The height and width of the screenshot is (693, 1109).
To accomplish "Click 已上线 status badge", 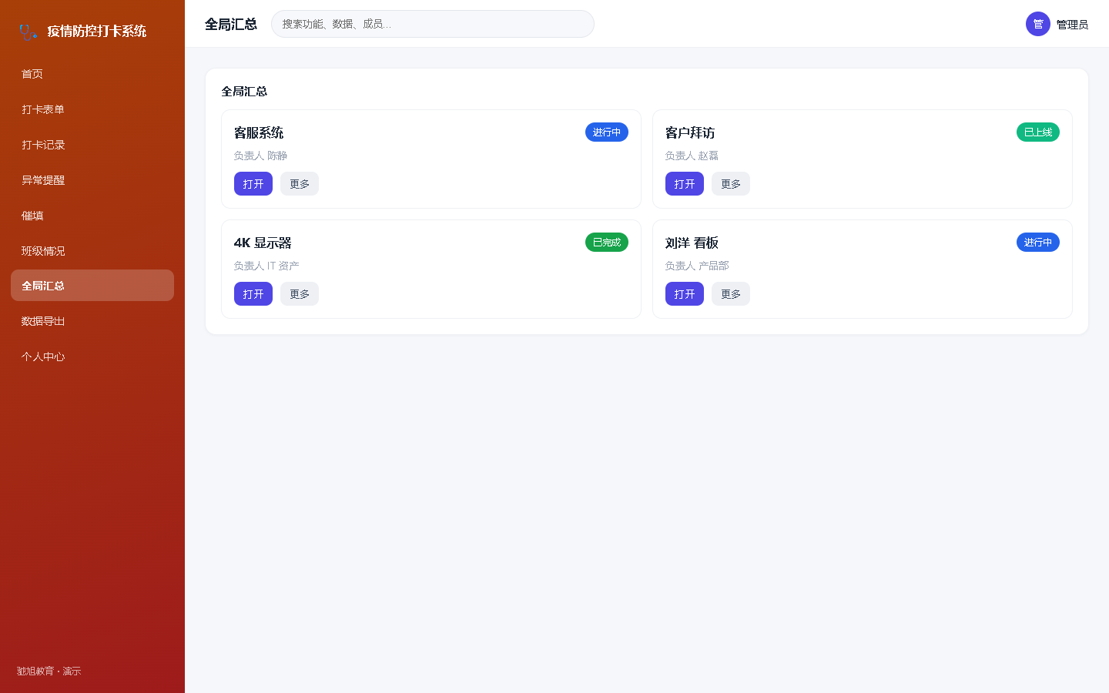I will coord(1038,132).
